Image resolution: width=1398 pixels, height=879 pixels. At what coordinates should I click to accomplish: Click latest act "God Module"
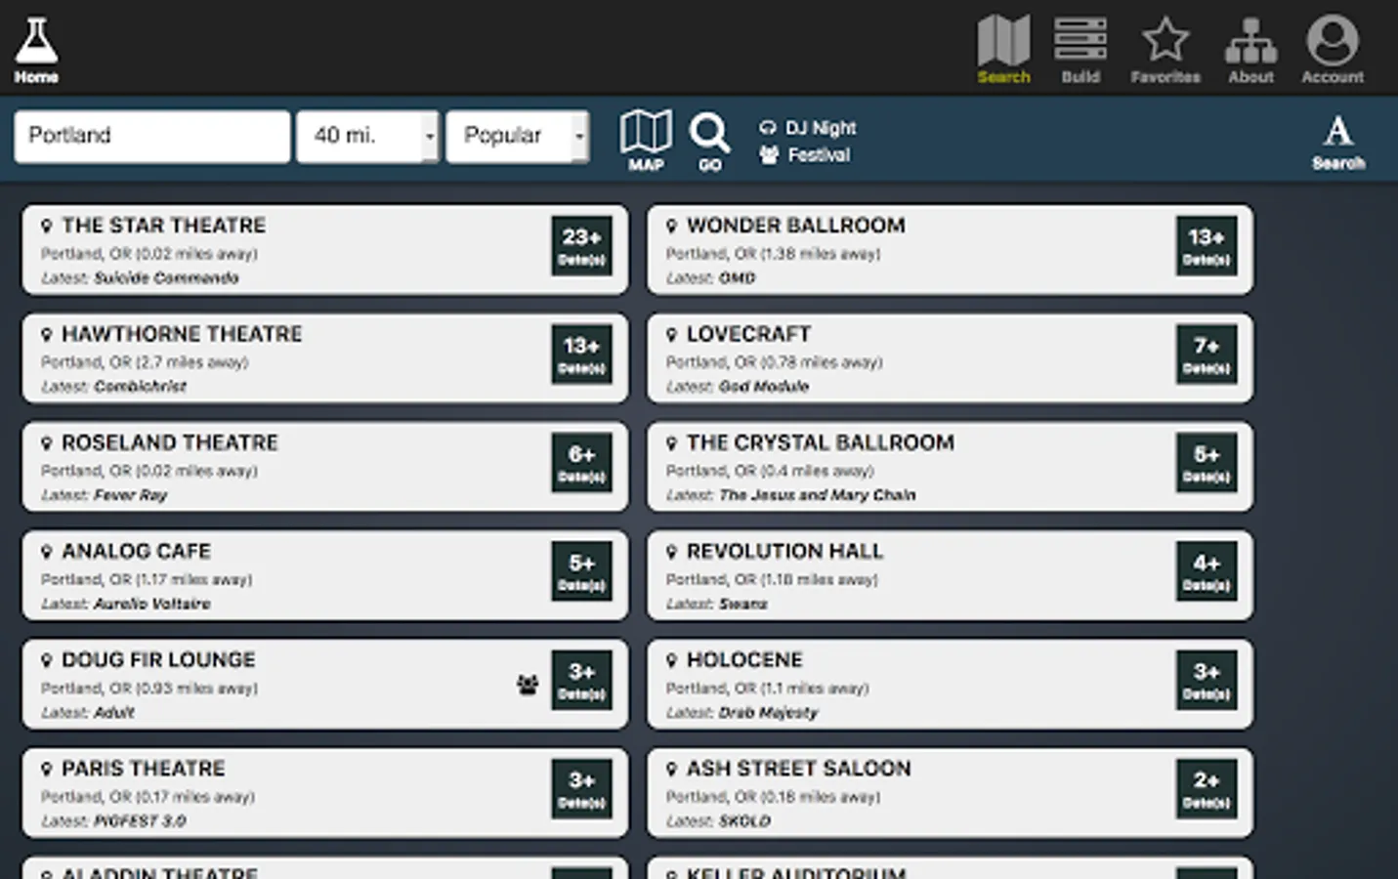pyautogui.click(x=764, y=387)
